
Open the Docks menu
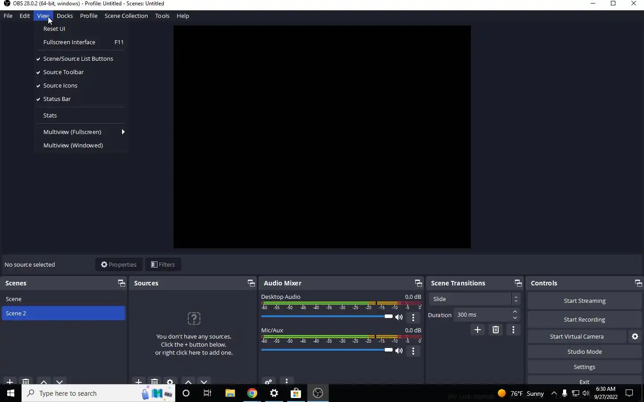pos(65,16)
